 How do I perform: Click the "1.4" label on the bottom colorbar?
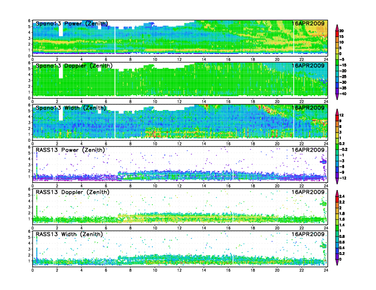(x=342, y=225)
